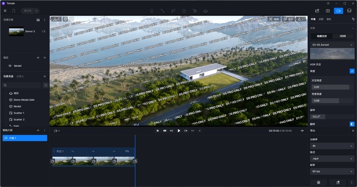Select 片段 1 clip
This screenshot has height=187, width=357.
pyautogui.click(x=25, y=138)
